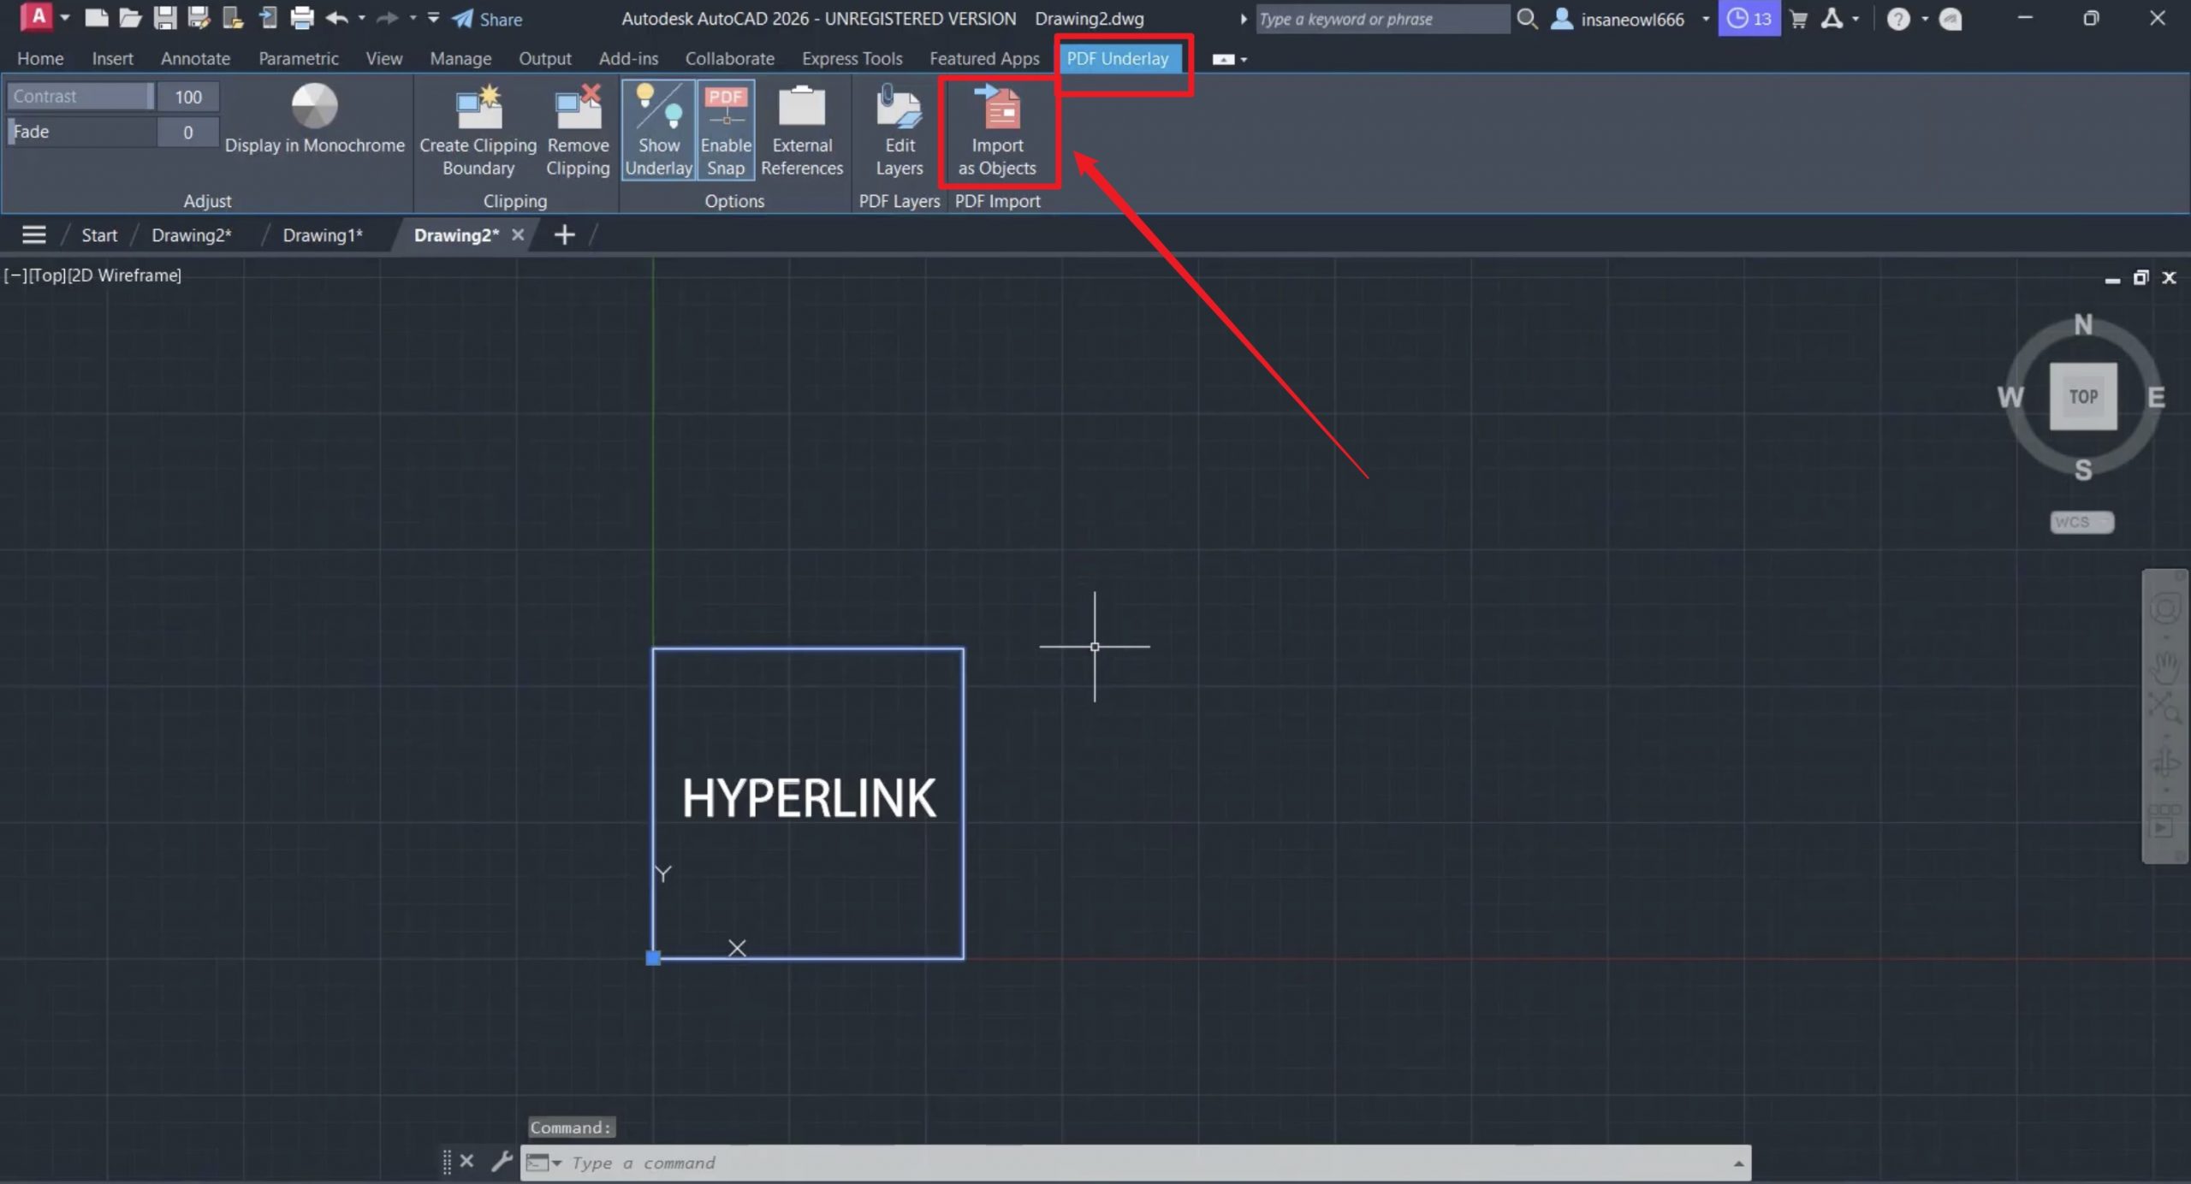Toggle Enable Snap for PDF underlay
Image resolution: width=2191 pixels, height=1184 pixels.
(x=726, y=130)
